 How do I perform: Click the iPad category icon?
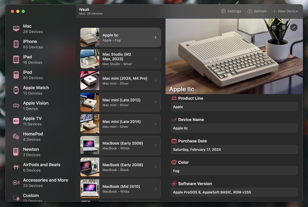16,60
